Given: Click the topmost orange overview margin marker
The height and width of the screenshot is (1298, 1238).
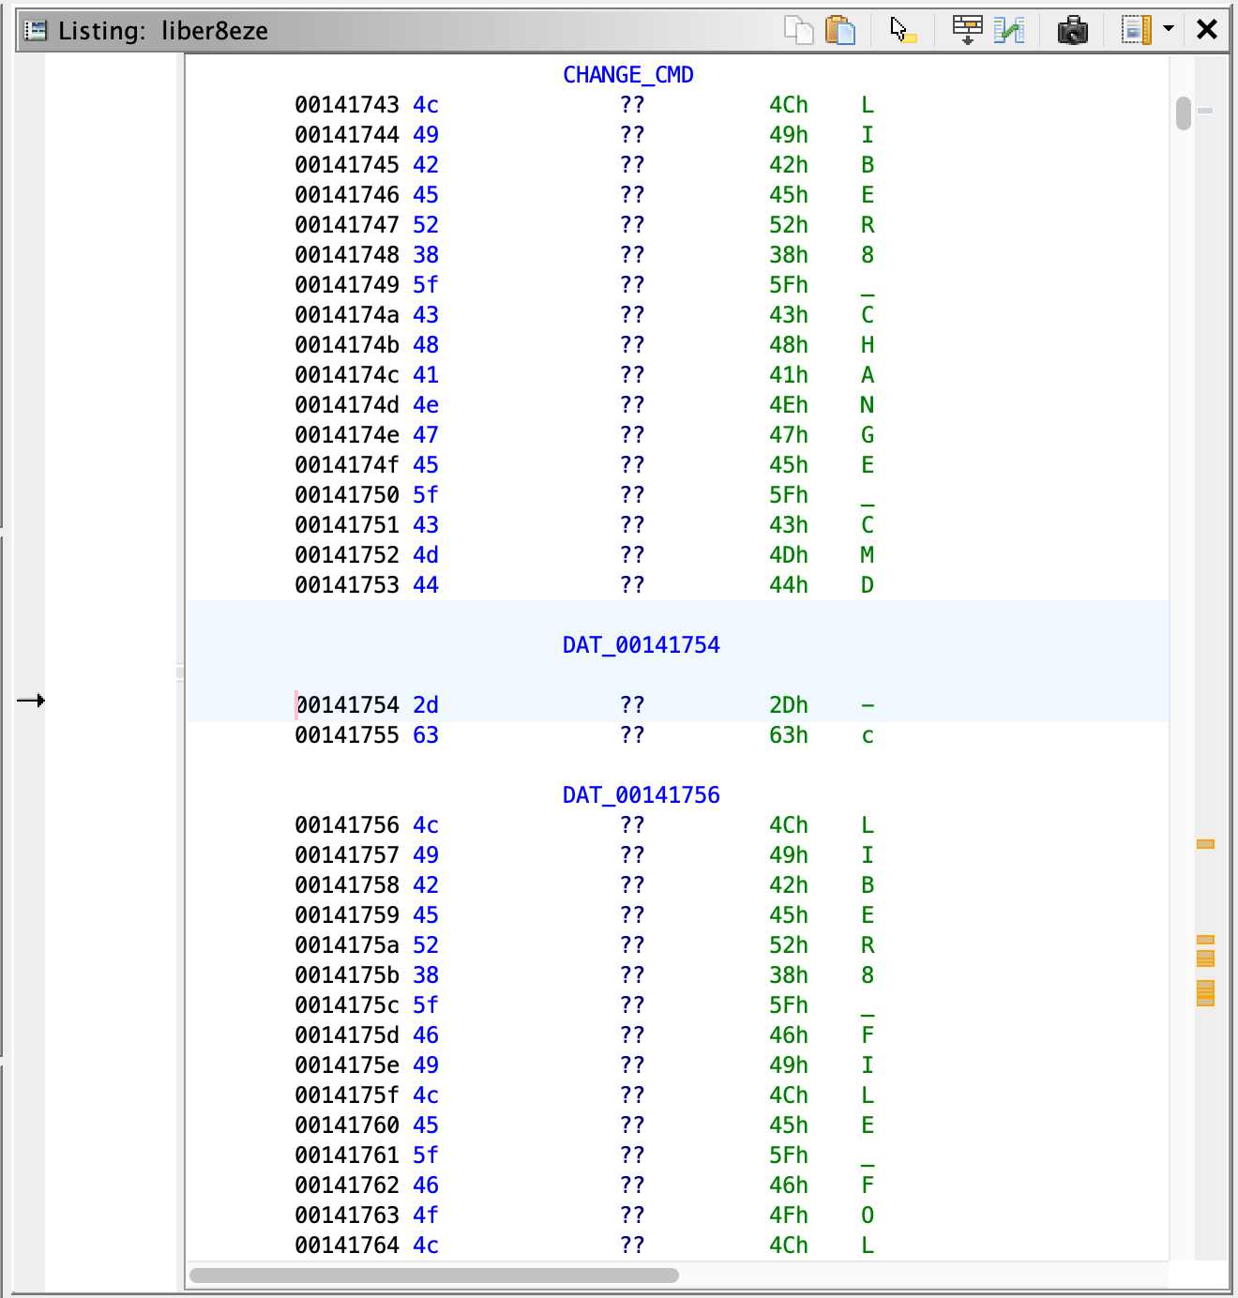Looking at the screenshot, I should [1205, 844].
